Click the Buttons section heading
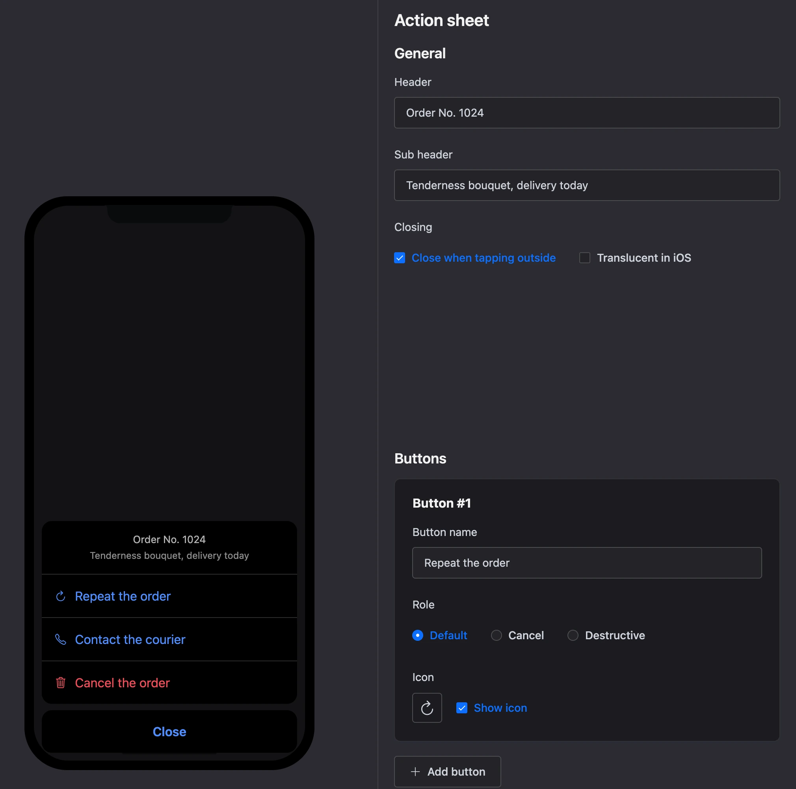 pos(420,459)
